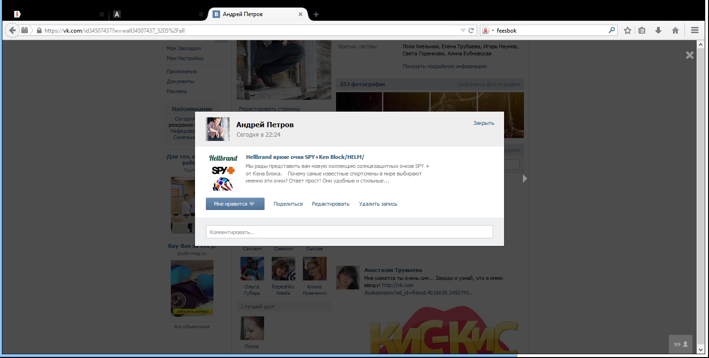The image size is (709, 358).
Task: Reload the page with the refresh icon
Action: pos(471,30)
